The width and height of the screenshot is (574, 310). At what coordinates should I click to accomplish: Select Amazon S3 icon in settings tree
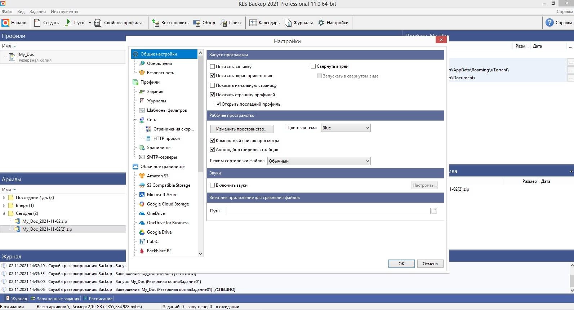[x=142, y=176]
